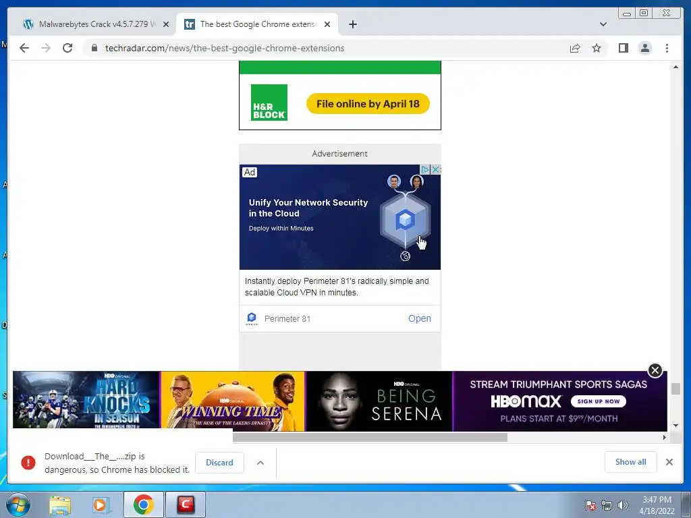691x518 pixels.
Task: Show all downloads
Action: [631, 461]
